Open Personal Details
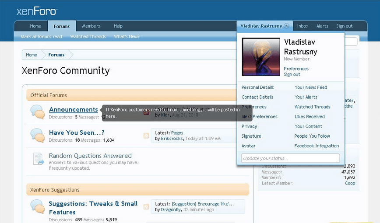The height and width of the screenshot is (223, 380). [257, 87]
